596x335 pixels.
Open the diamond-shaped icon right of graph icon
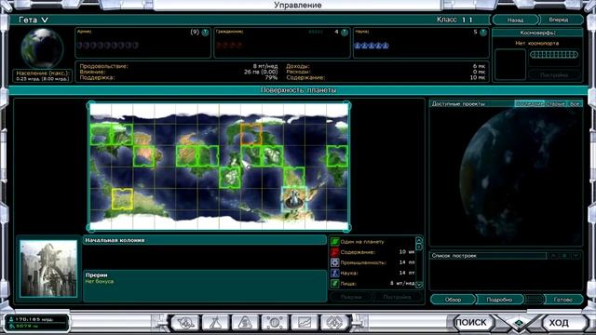coord(334,323)
